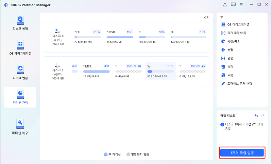Select the C: partition
The height and width of the screenshot is (164, 272).
pos(152,37)
